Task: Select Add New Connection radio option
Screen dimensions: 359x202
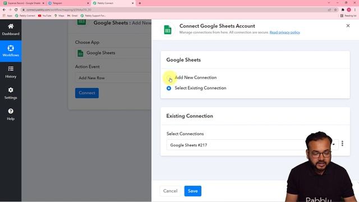Action: click(169, 77)
